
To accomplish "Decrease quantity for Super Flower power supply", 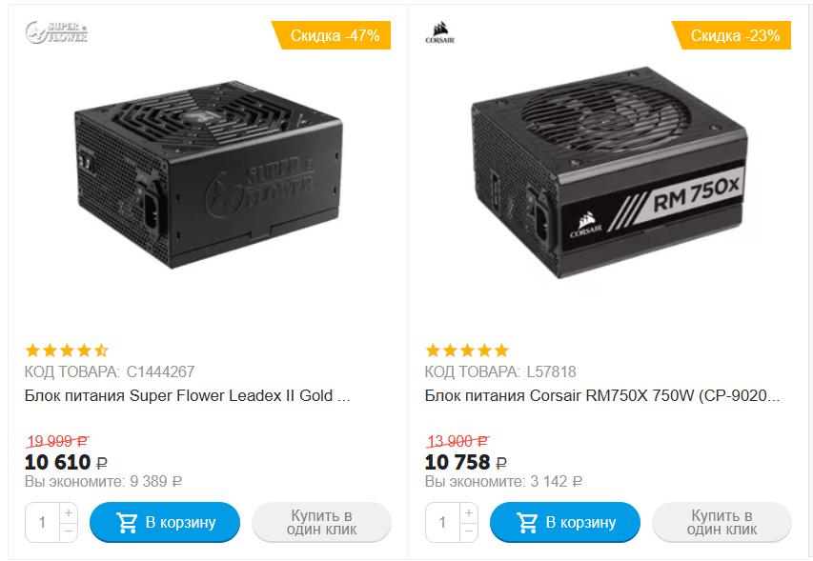I will [x=68, y=531].
